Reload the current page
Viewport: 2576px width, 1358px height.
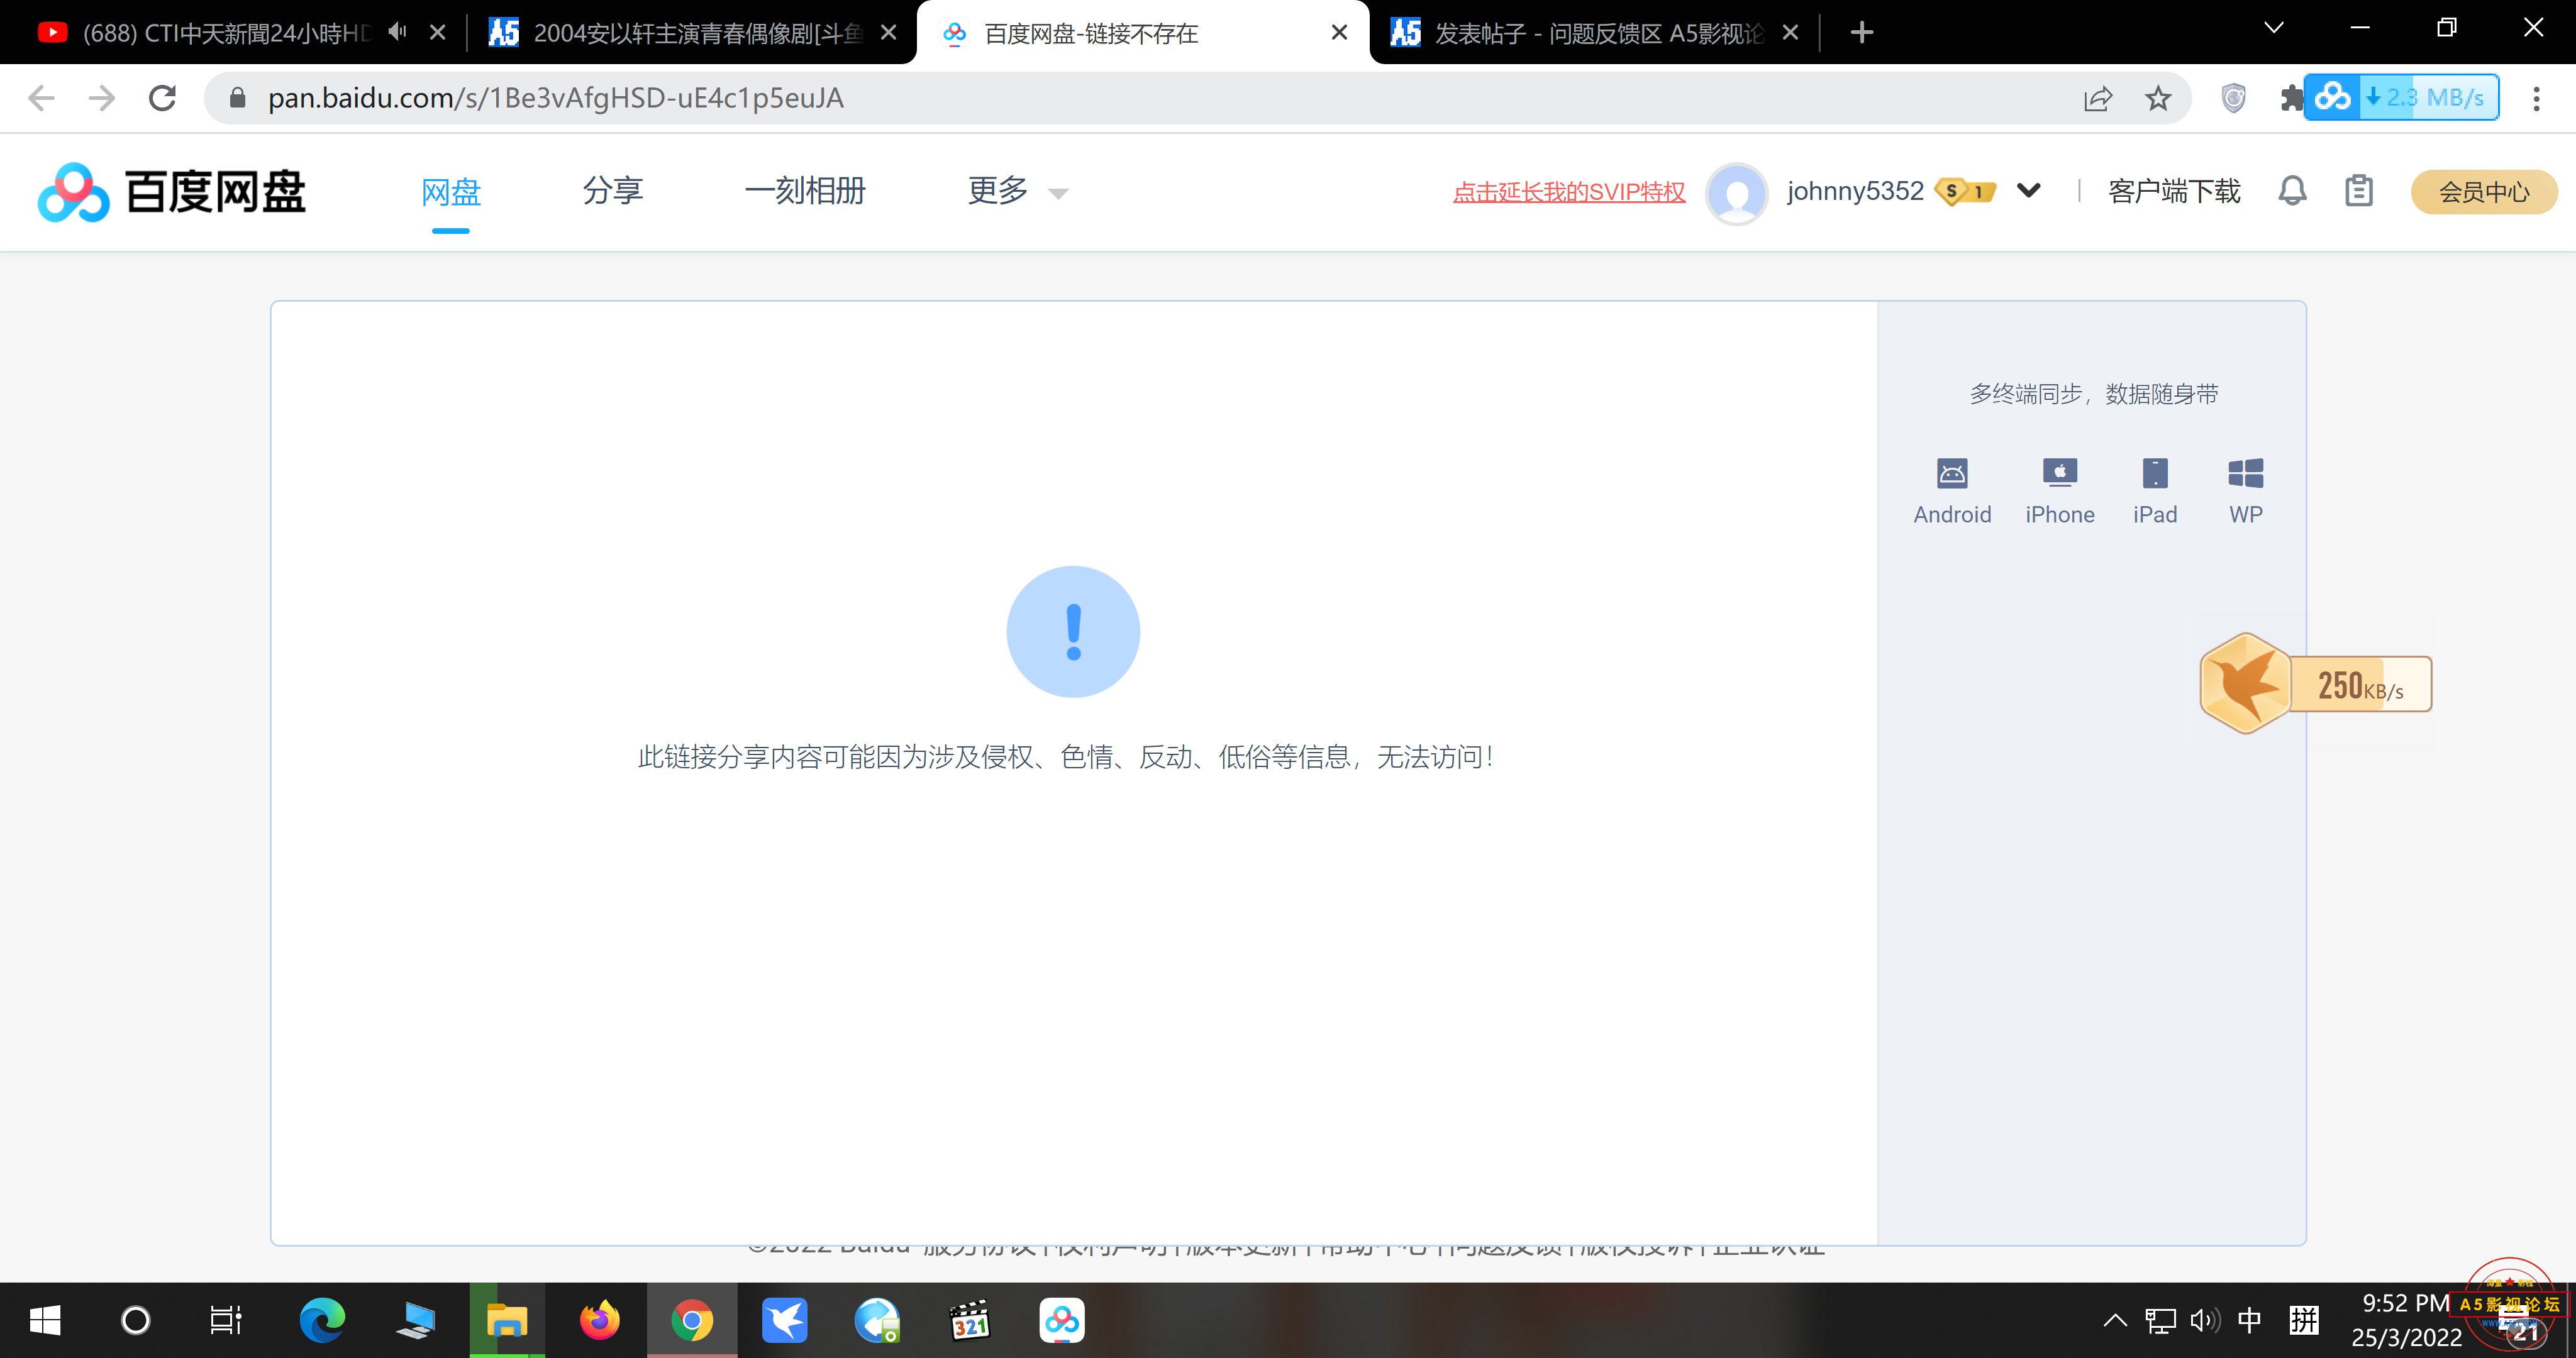click(163, 98)
